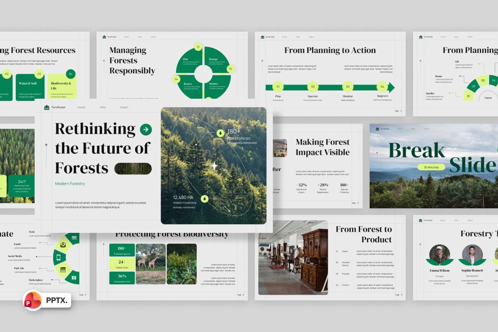Click the Monitor segment of the cycle diagram

tap(217, 87)
